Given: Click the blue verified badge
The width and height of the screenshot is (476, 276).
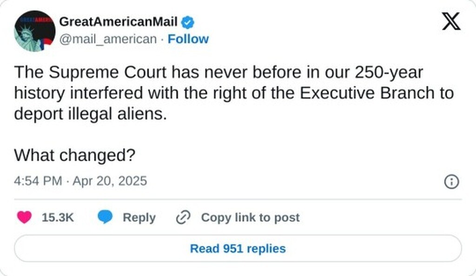Looking at the screenshot, I should (x=188, y=21).
